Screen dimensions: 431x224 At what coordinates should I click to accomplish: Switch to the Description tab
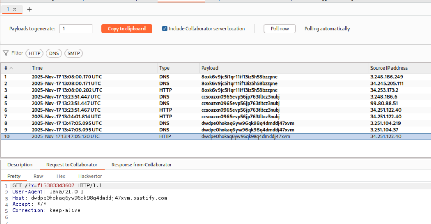click(x=20, y=165)
